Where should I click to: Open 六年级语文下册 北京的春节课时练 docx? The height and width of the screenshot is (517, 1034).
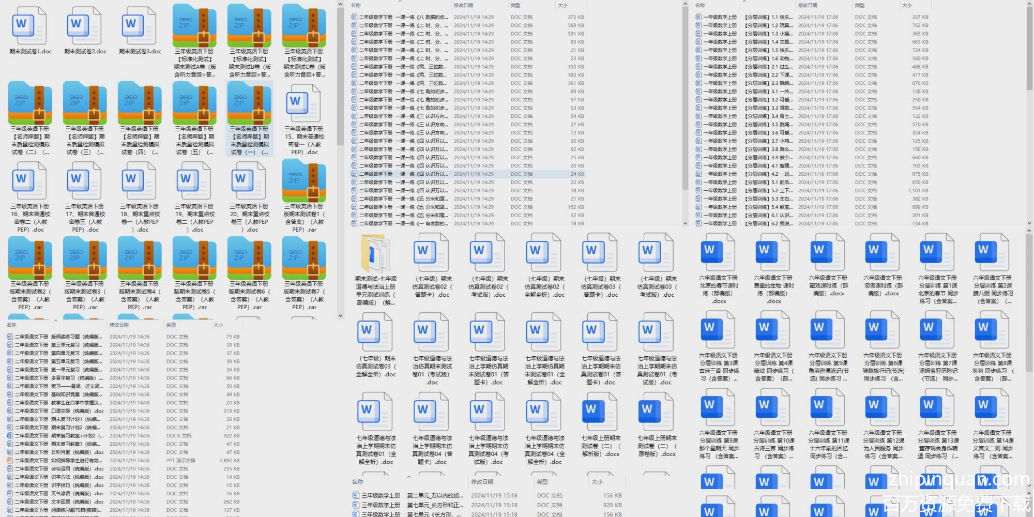719,253
